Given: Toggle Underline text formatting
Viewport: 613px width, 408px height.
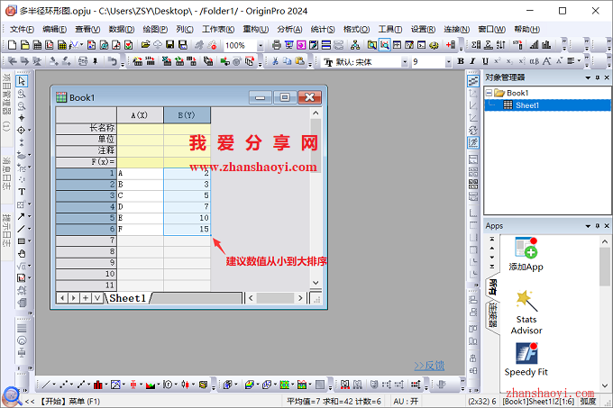Looking at the screenshot, I should click(x=485, y=61).
